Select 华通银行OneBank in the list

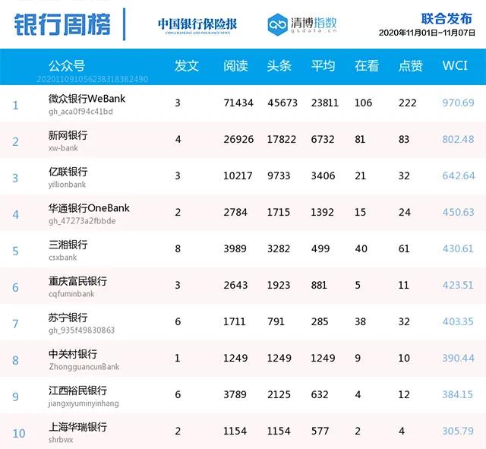pyautogui.click(x=89, y=208)
